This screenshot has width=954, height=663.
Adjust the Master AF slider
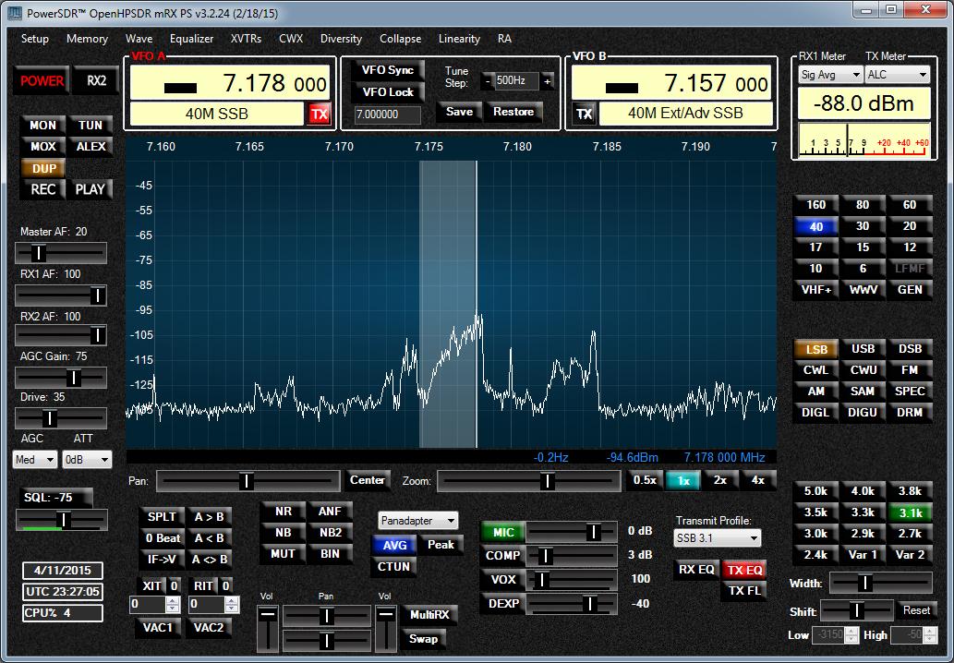coord(61,253)
